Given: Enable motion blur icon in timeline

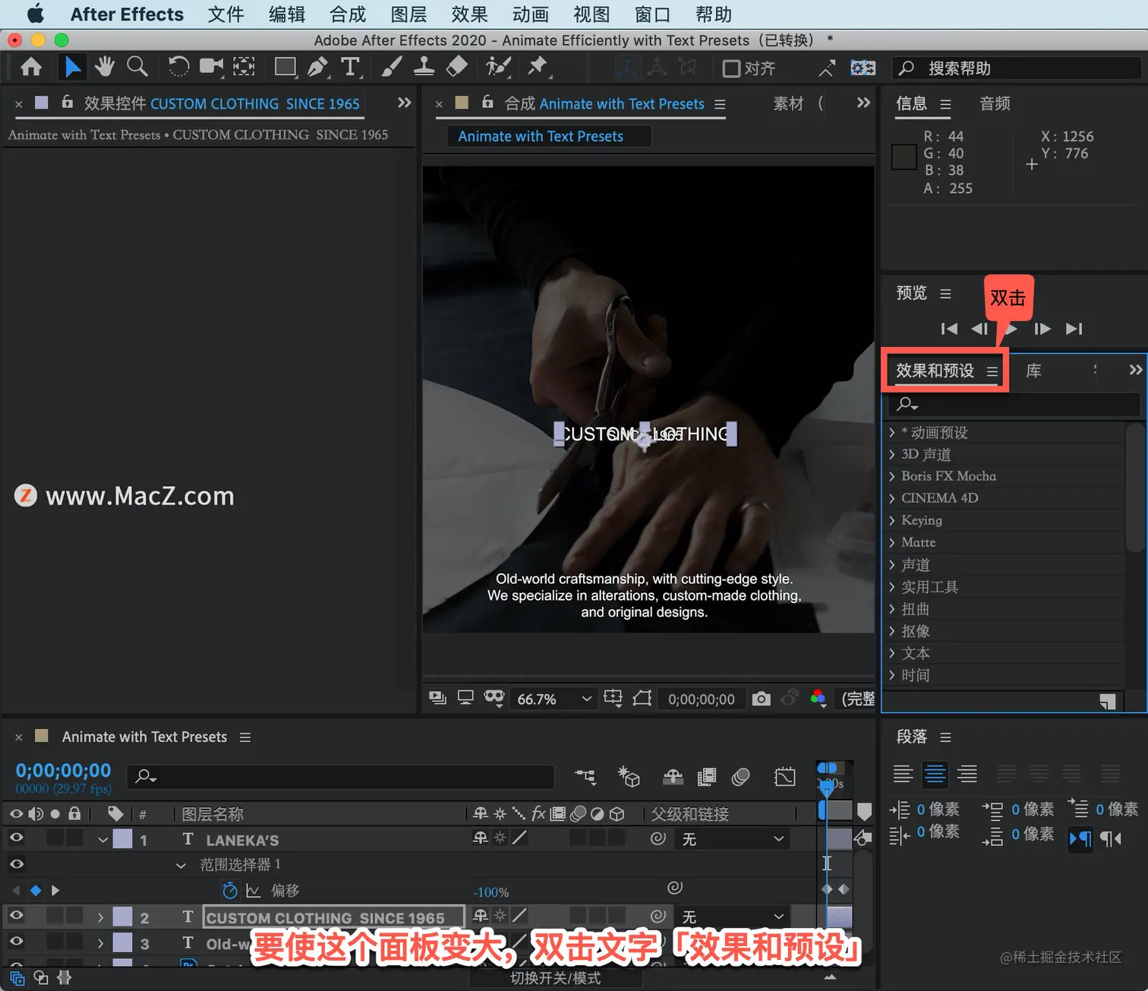Looking at the screenshot, I should tap(741, 776).
